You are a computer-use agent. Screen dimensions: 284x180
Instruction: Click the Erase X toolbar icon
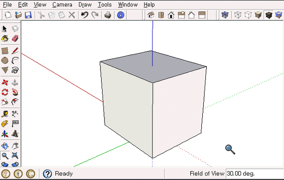(x=72, y=15)
